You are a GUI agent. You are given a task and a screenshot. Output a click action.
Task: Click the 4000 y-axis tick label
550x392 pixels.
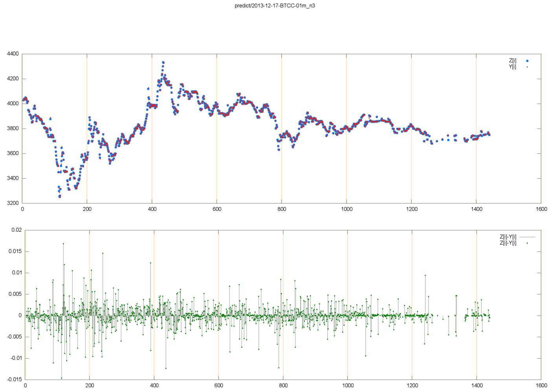point(13,103)
